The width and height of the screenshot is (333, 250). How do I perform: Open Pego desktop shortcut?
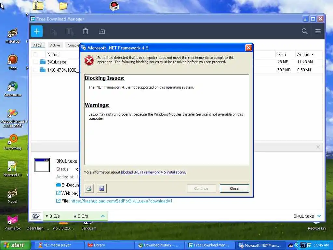(x=13, y=62)
